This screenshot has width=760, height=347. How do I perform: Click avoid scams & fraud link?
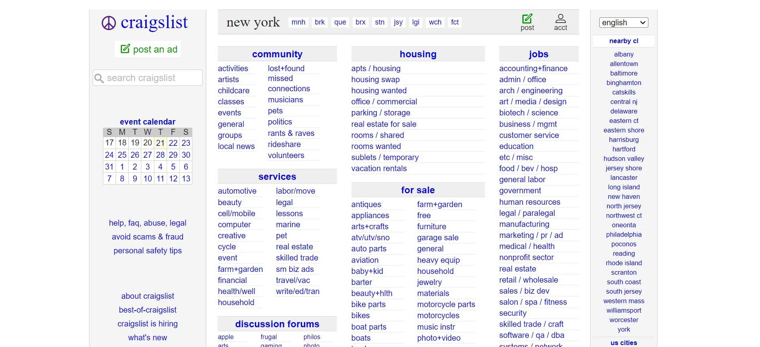click(148, 237)
